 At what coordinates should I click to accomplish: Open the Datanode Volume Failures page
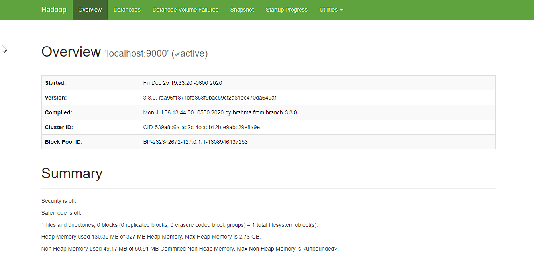coord(185,10)
